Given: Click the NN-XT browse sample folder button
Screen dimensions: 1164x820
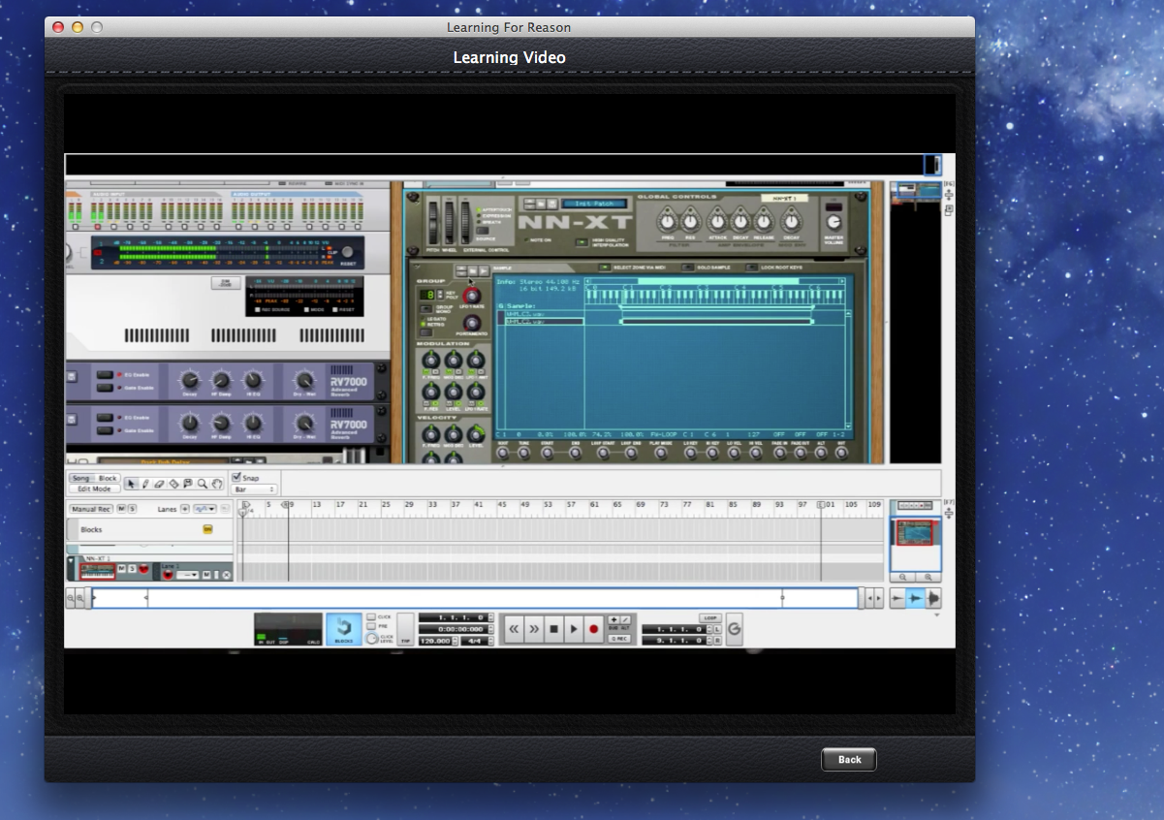Looking at the screenshot, I should (473, 270).
